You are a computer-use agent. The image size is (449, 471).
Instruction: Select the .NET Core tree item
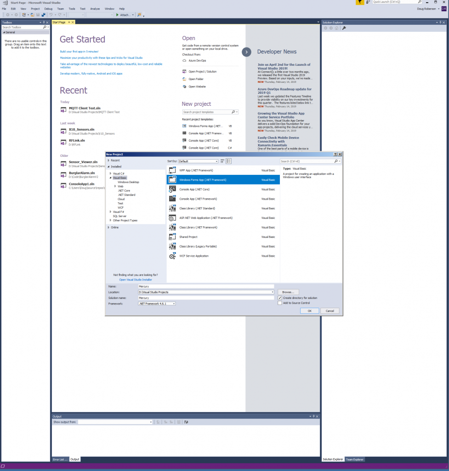point(124,191)
